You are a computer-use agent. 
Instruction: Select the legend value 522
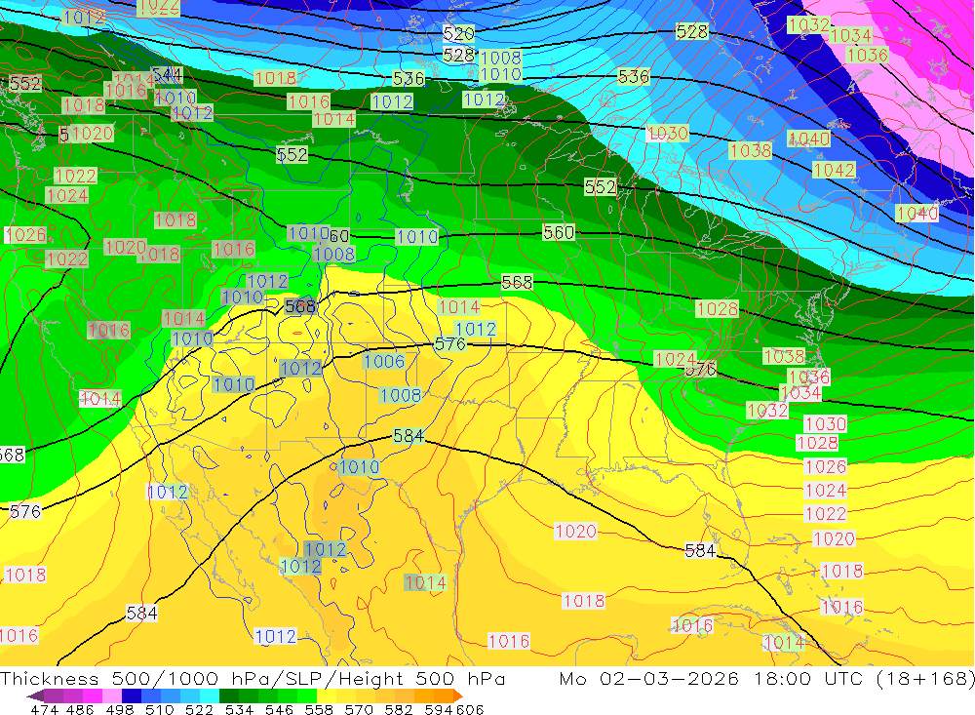point(199,709)
